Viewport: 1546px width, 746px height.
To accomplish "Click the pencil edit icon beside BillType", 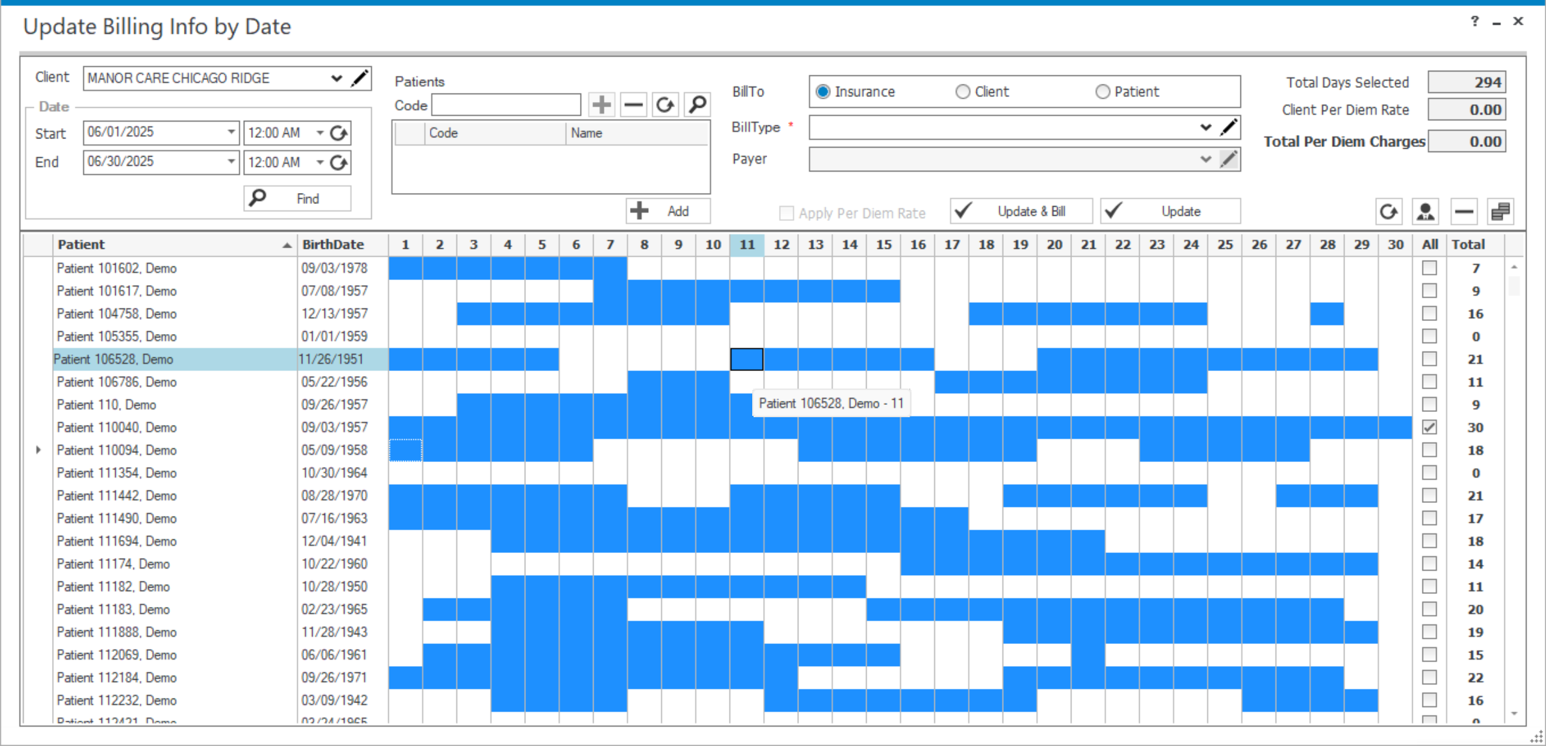I will tap(1228, 127).
